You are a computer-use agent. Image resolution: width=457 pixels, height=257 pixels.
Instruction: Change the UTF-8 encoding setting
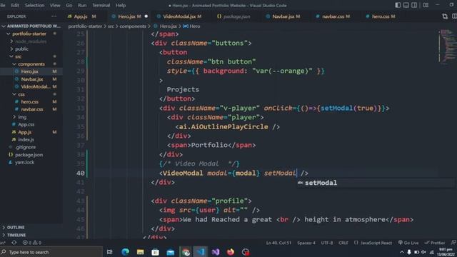pos(327,243)
